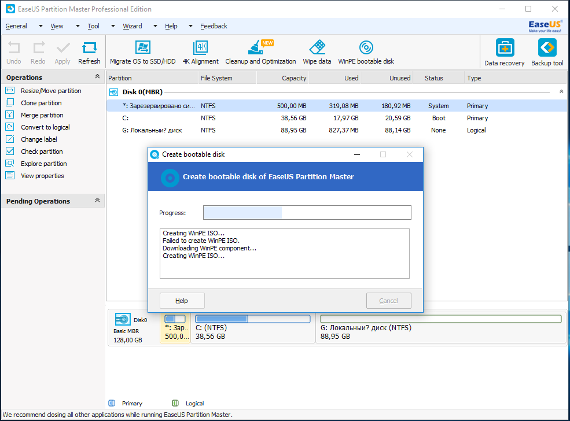This screenshot has width=570, height=421.
Task: Click the Clone partition icon
Action: click(10, 102)
